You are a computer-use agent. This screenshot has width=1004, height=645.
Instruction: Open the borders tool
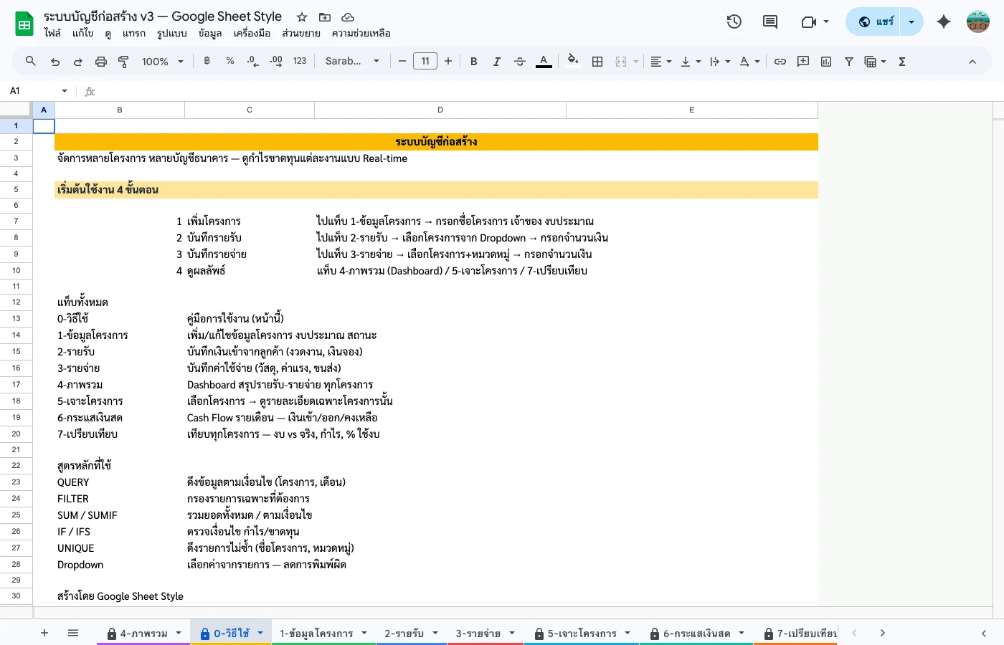point(597,61)
